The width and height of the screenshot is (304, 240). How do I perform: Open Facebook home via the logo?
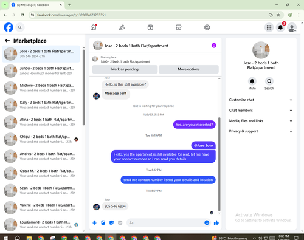tap(9, 27)
